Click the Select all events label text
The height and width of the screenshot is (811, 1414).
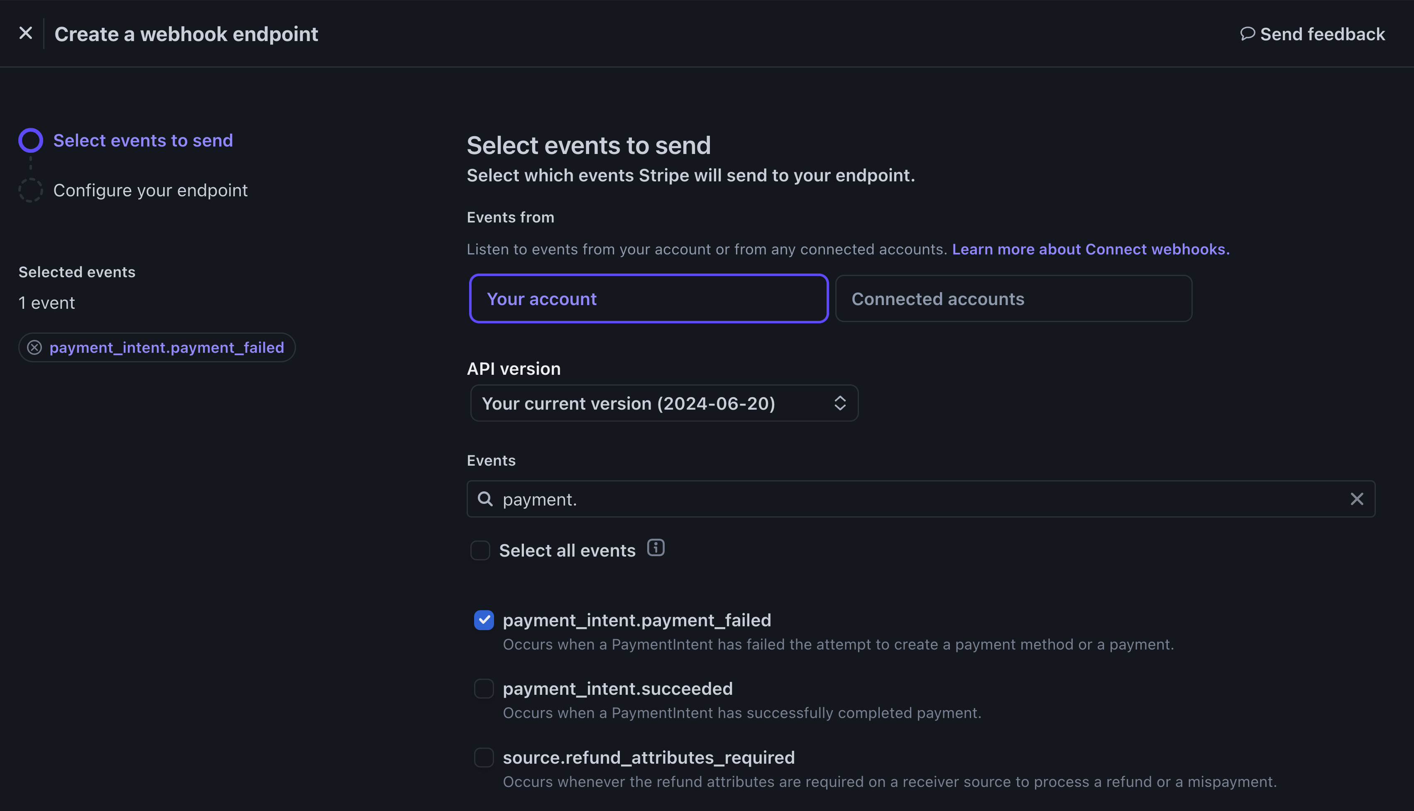click(x=567, y=550)
